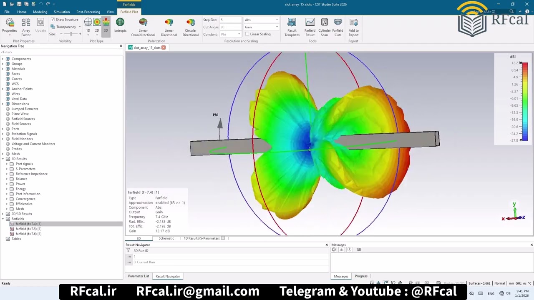This screenshot has height=300, width=534.
Task: Collapse the Farfields tree node
Action: [x=3, y=219]
